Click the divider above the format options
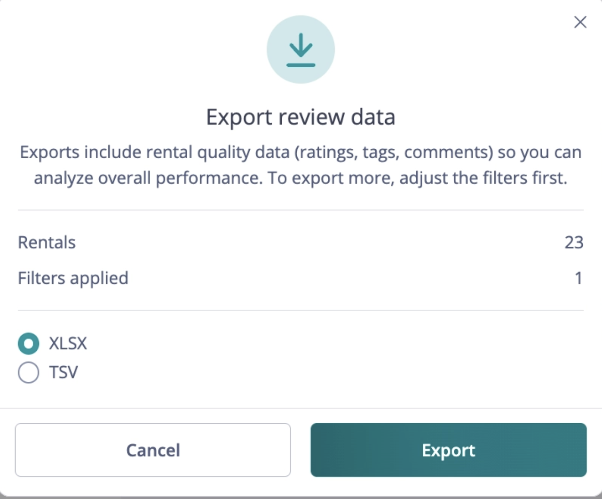Screen dimensions: 602x499 [301, 310]
